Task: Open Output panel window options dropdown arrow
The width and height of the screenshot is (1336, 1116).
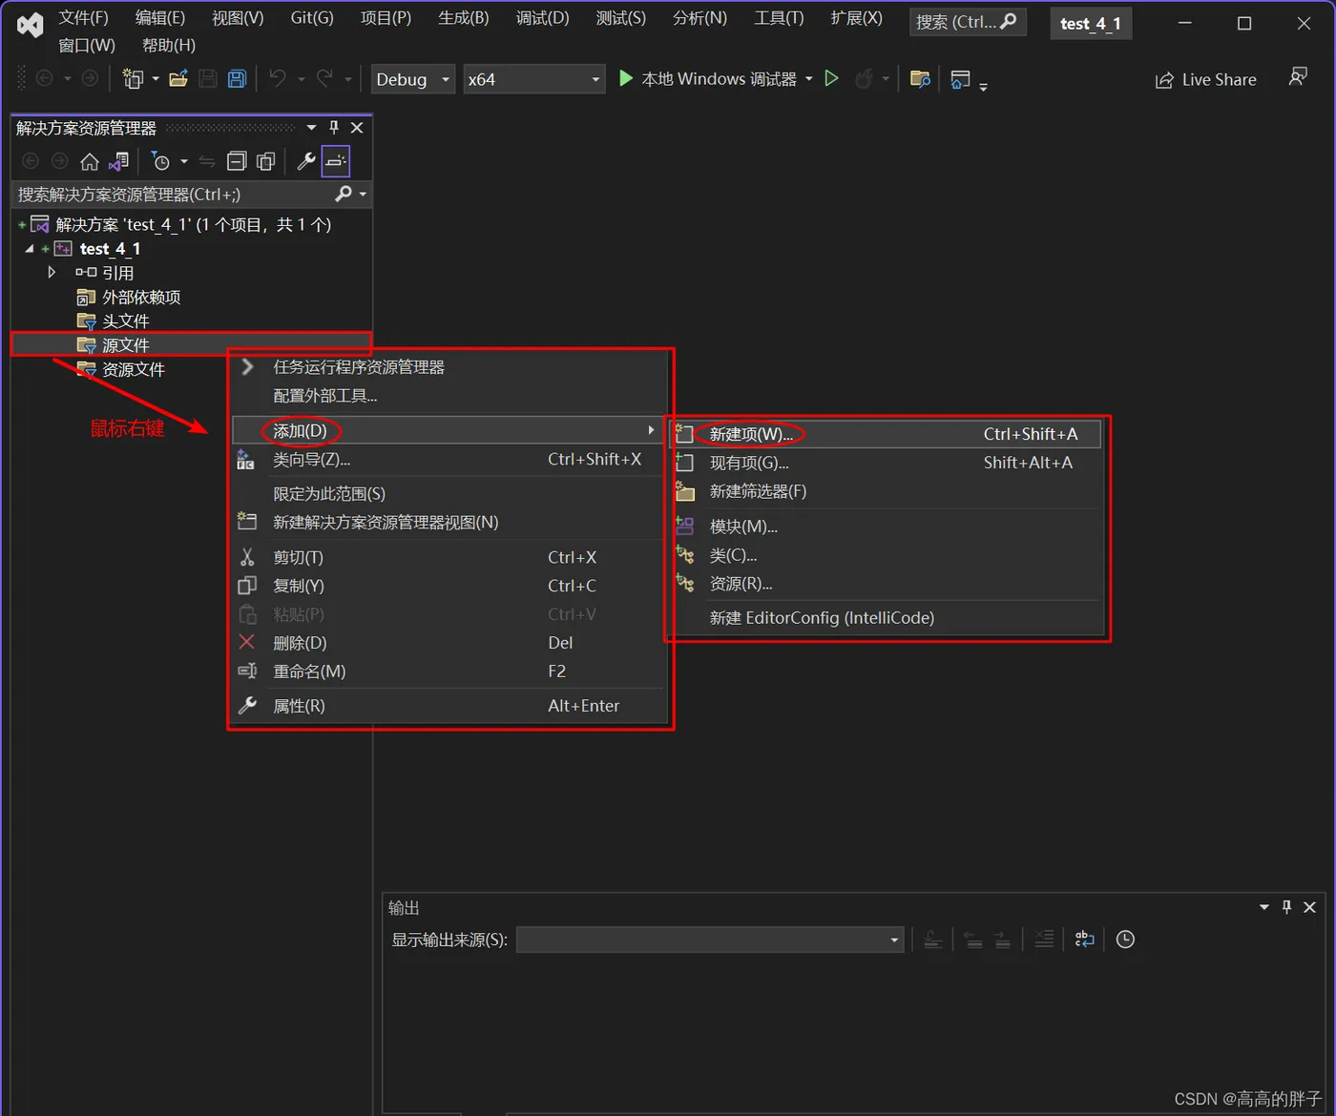Action: (x=1264, y=907)
